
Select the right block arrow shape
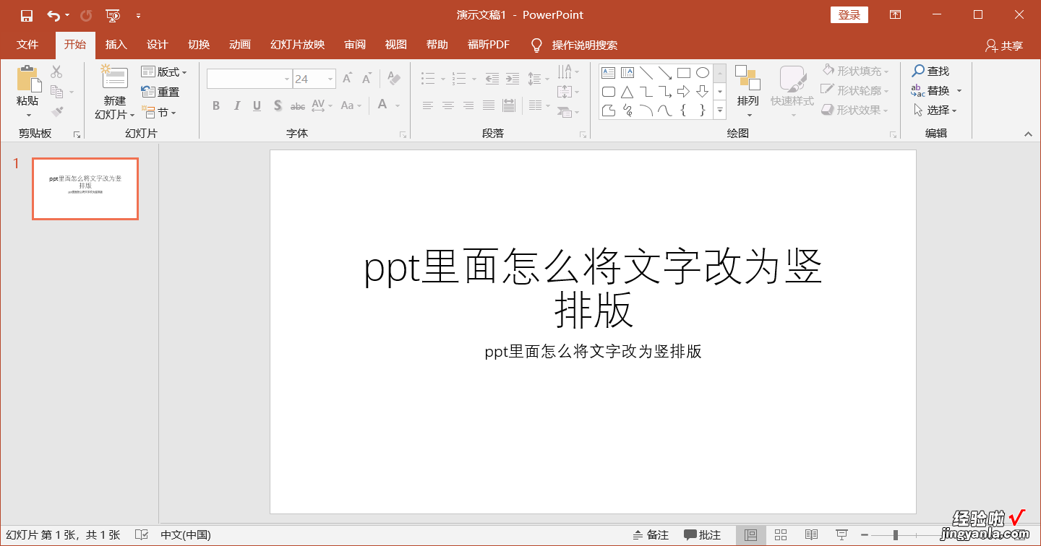coord(684,92)
